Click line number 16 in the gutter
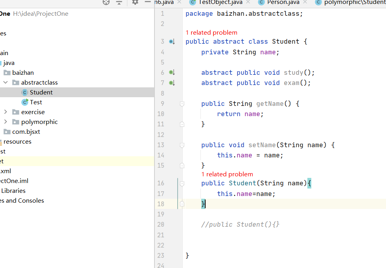Image resolution: width=386 pixels, height=268 pixels. 161,183
